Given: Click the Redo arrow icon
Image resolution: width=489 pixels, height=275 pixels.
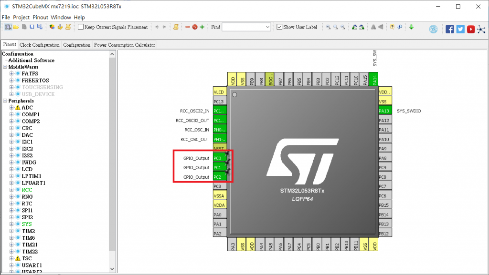Looking at the screenshot, I should tap(164, 27).
